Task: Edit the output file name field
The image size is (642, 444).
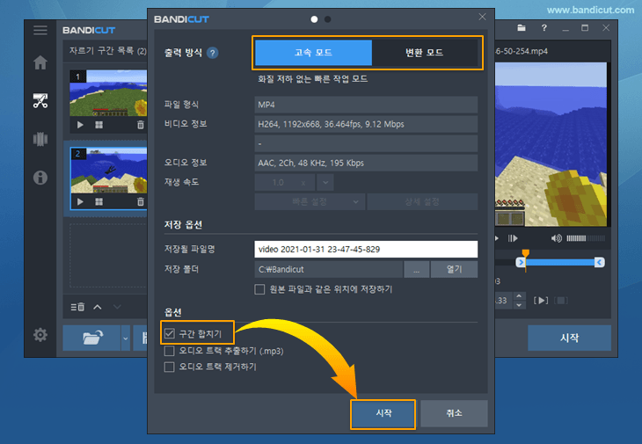Action: pos(366,249)
